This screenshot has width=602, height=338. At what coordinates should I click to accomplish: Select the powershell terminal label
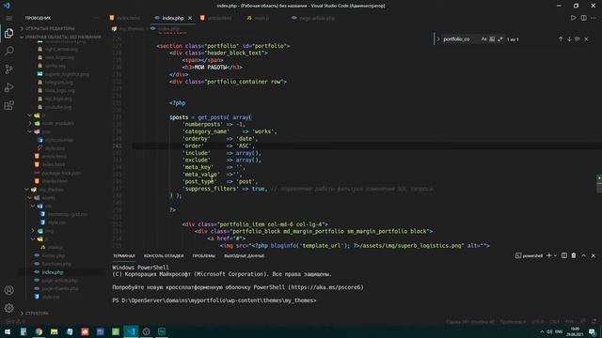point(529,255)
